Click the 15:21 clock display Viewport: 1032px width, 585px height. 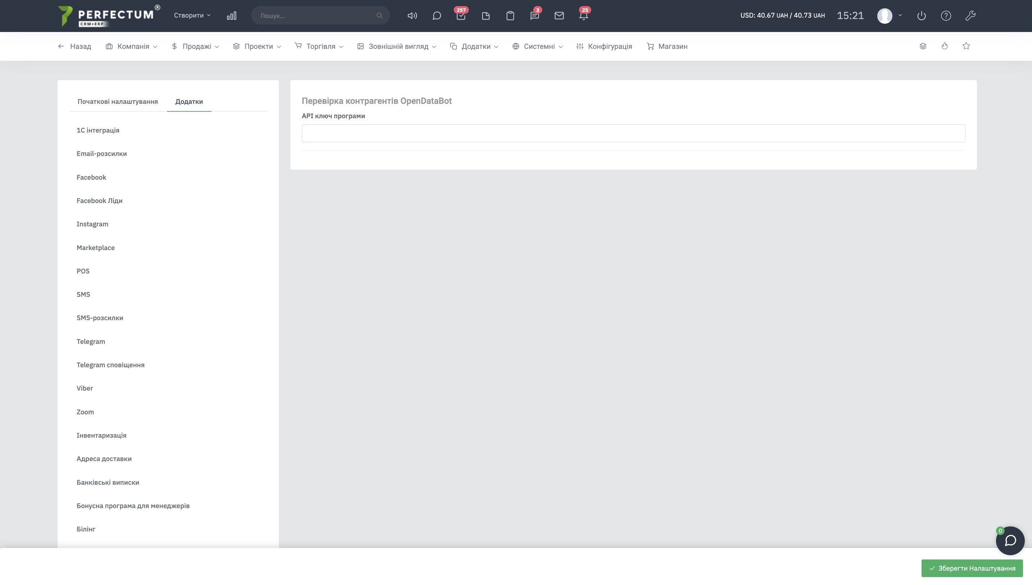point(851,16)
